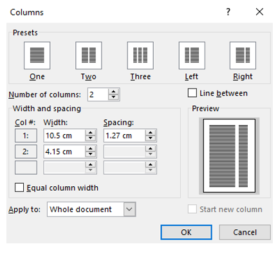Click the column 1 width field 10.5 cm
The image size is (278, 253).
[64, 135]
